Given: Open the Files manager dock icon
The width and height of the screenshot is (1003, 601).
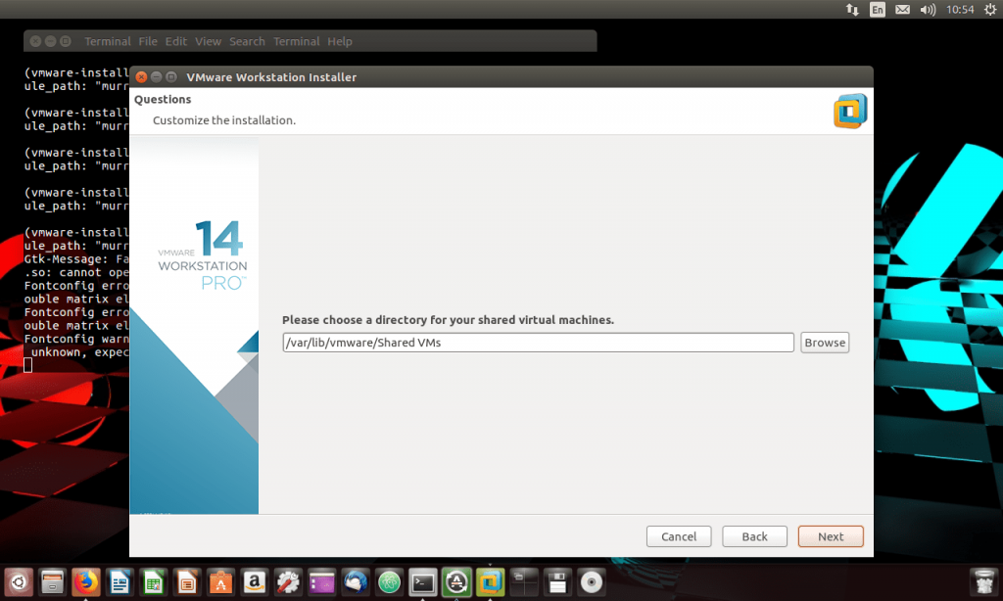Looking at the screenshot, I should (x=52, y=582).
